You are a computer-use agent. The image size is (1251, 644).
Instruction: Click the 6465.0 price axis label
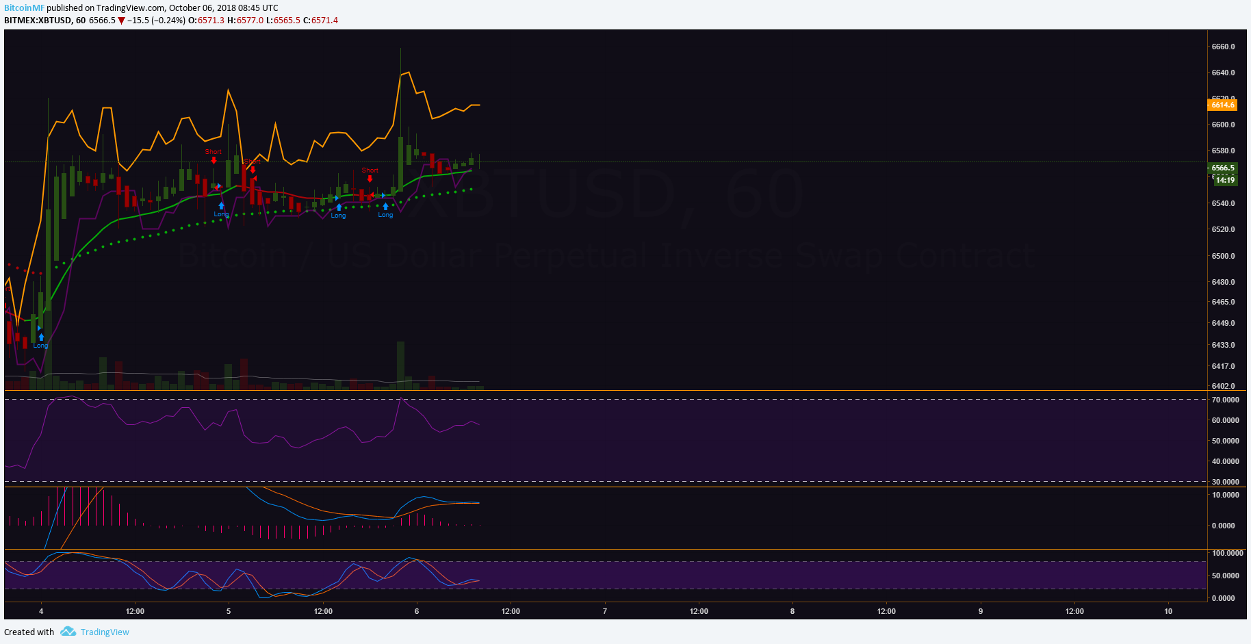pos(1223,302)
